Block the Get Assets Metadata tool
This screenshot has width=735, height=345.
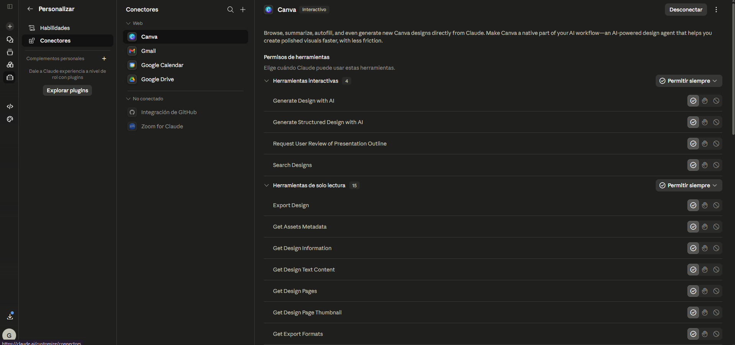click(716, 227)
